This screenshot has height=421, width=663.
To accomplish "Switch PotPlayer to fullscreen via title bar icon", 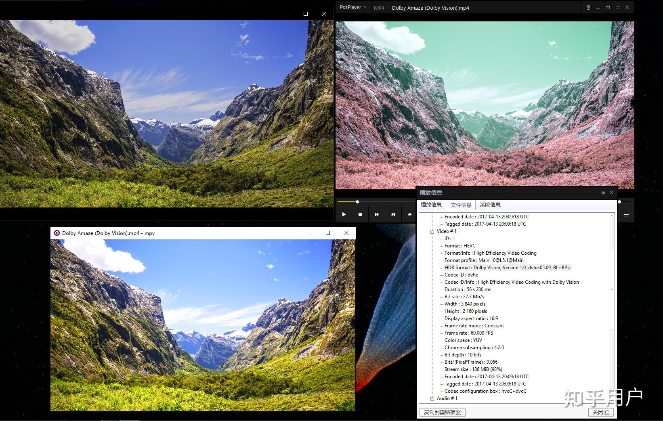I will [617, 7].
